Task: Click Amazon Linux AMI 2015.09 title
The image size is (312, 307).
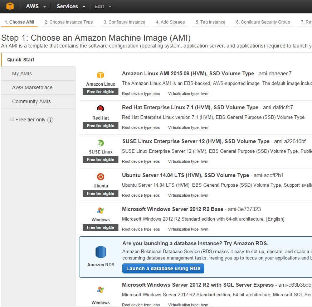Action: click(188, 74)
